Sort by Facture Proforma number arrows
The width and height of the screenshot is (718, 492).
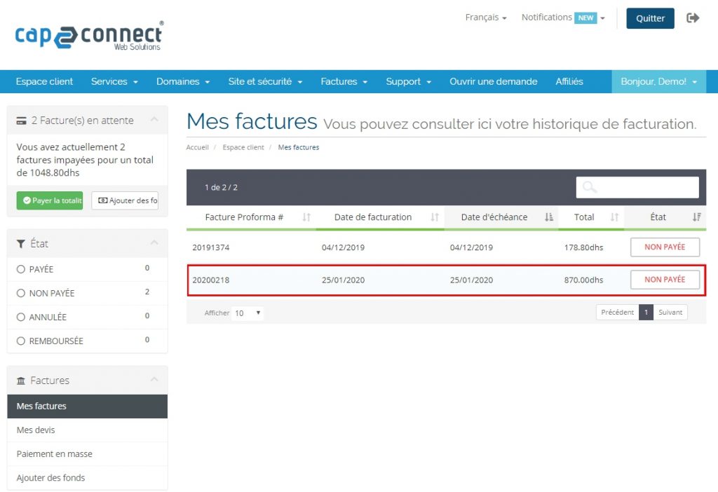306,217
